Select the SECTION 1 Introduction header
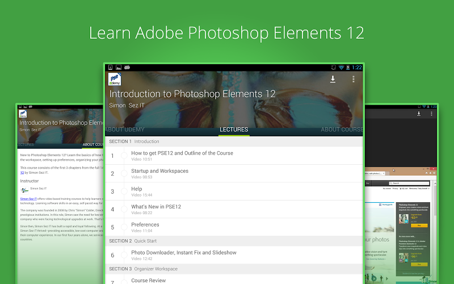 coord(234,141)
